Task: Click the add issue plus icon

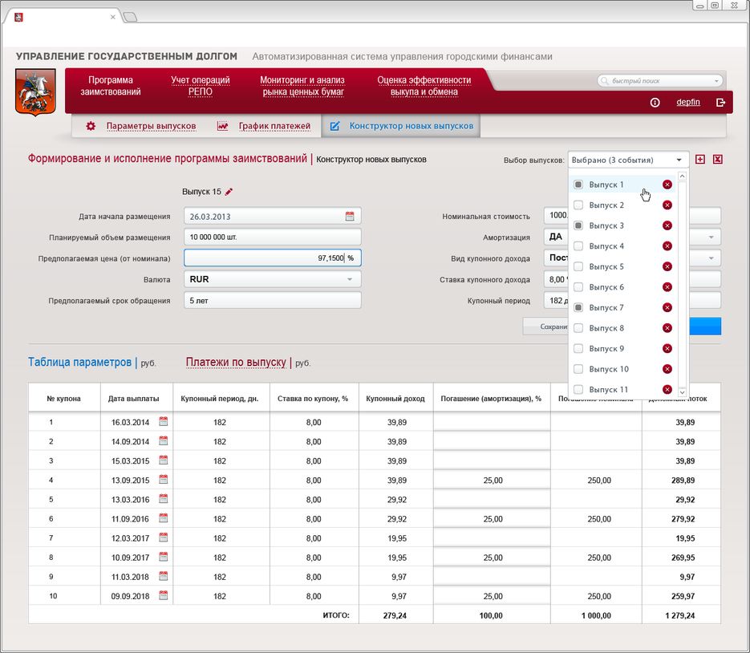Action: coord(699,160)
